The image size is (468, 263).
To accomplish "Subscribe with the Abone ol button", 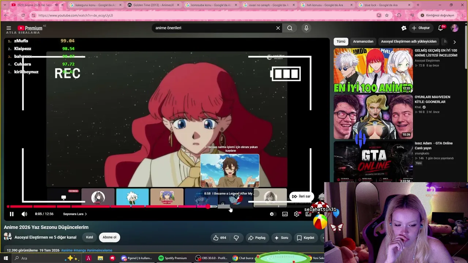I will tap(109, 237).
